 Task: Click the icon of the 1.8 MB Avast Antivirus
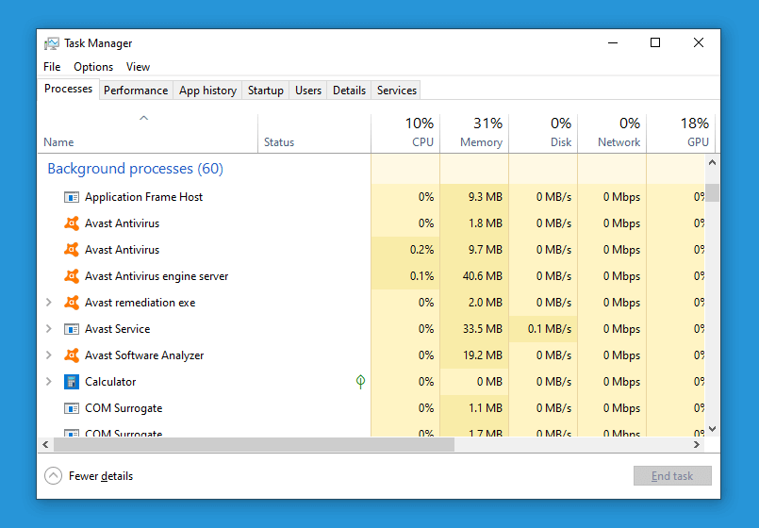(72, 223)
